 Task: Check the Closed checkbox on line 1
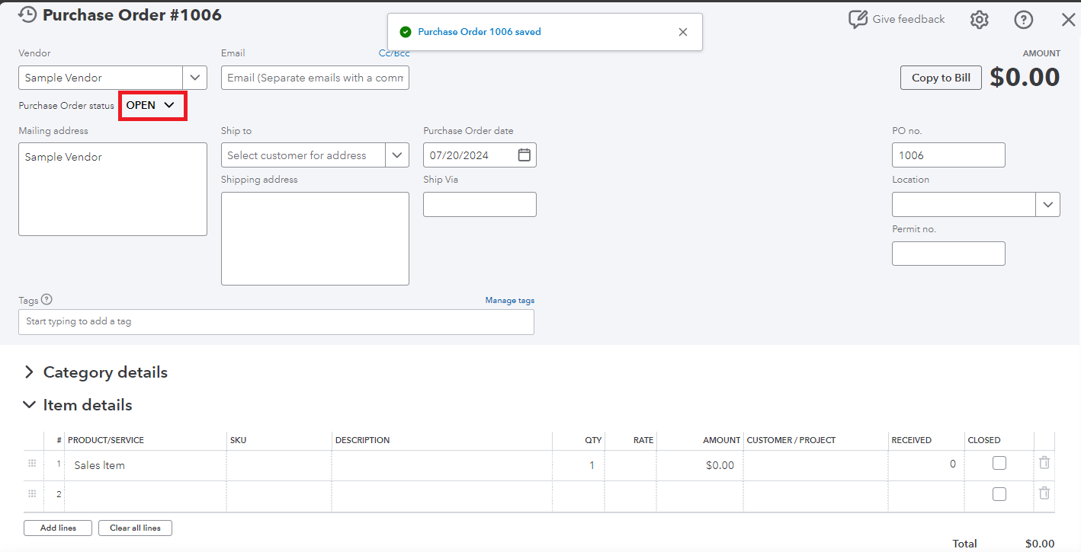[999, 462]
